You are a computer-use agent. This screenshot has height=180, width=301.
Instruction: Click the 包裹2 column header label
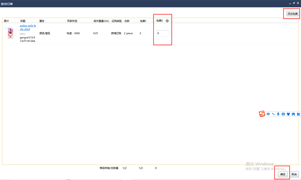pyautogui.click(x=160, y=21)
